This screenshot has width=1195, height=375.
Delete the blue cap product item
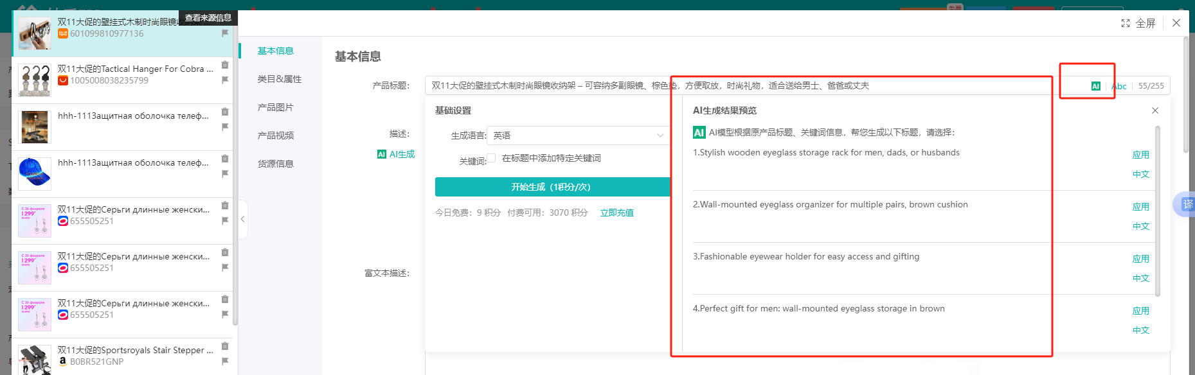[225, 159]
